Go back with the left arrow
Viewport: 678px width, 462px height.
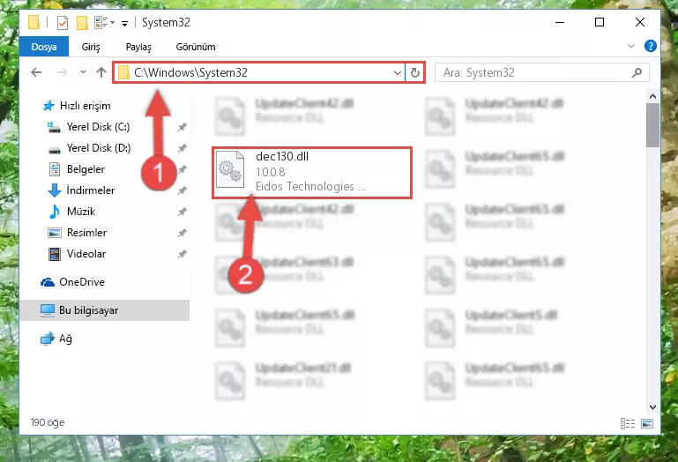(x=36, y=72)
